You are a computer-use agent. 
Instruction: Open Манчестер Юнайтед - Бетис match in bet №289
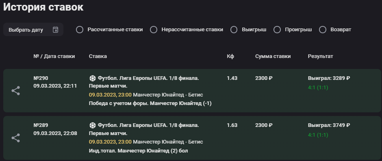[x=168, y=142]
